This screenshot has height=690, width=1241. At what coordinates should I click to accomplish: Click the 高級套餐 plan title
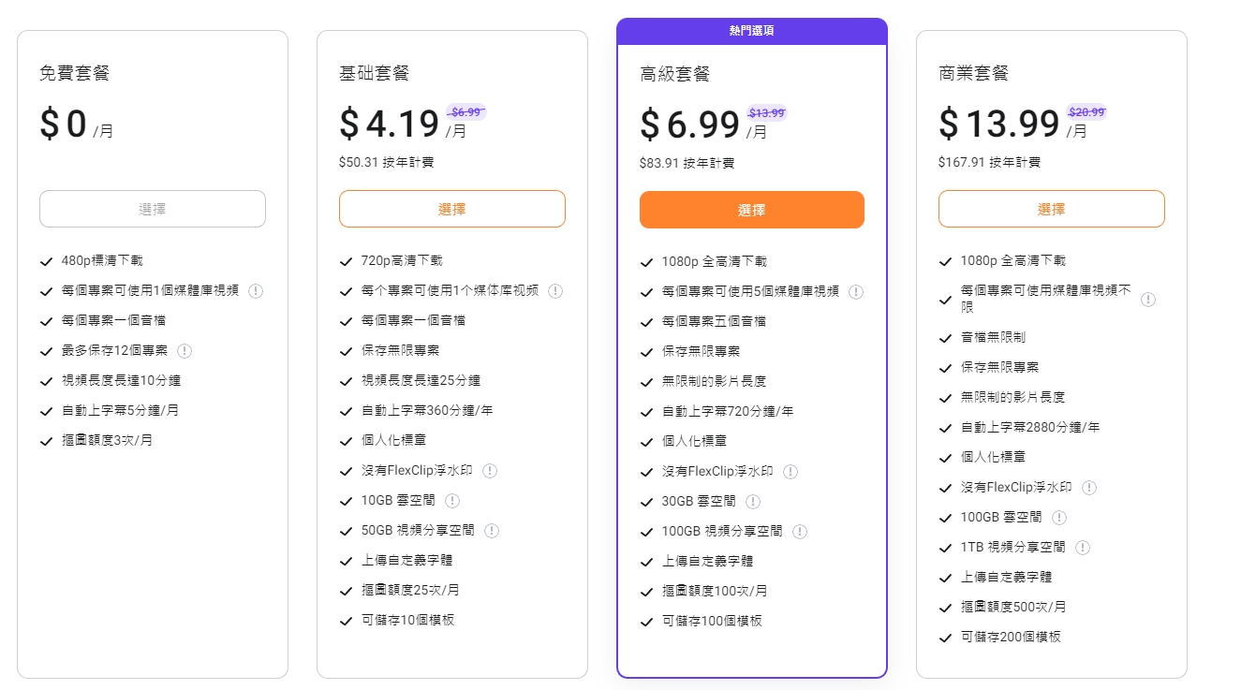(x=675, y=74)
